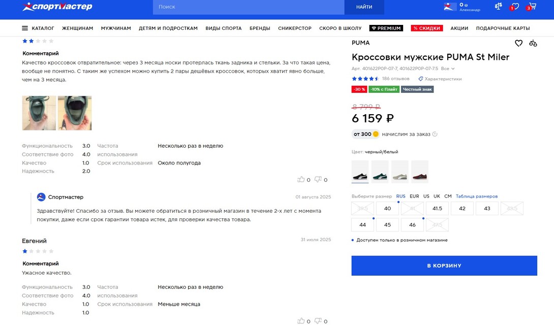The height and width of the screenshot is (329, 554).
Task: Click the НАЙТИ search button
Action: pyautogui.click(x=364, y=7)
